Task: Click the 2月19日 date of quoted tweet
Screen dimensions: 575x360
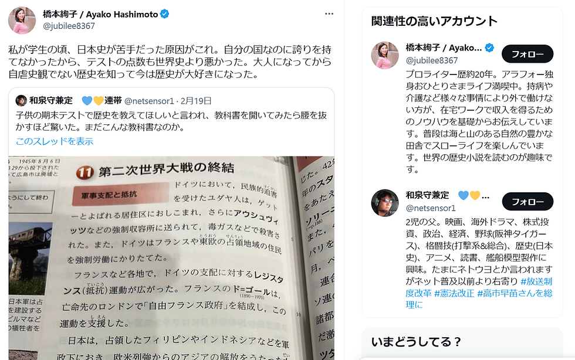Action: coord(196,101)
